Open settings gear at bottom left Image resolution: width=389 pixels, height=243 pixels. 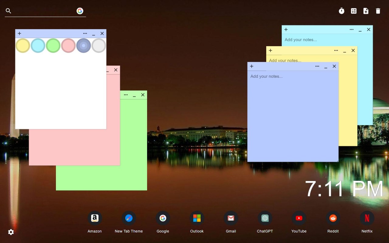(x=11, y=232)
